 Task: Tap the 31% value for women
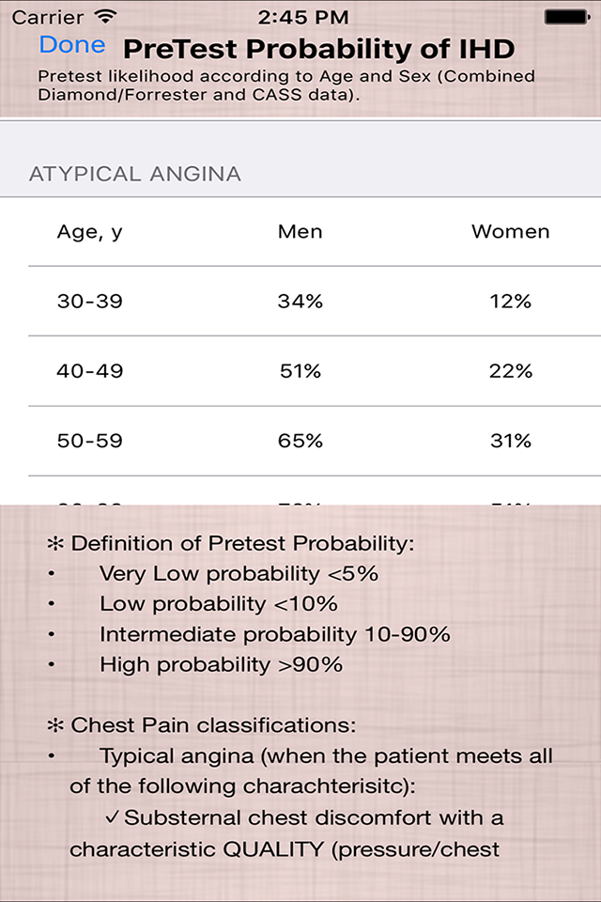click(x=510, y=441)
